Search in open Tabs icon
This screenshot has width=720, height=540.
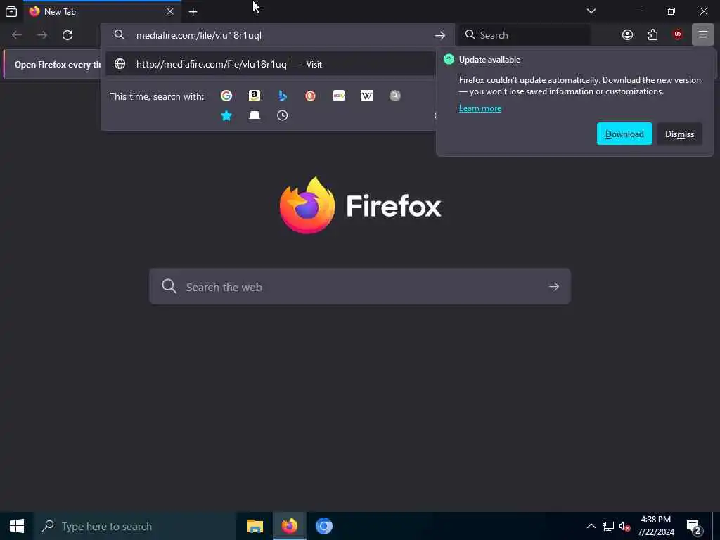[x=255, y=115]
